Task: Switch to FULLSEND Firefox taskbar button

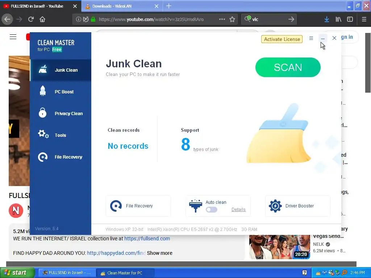Action: point(67,273)
